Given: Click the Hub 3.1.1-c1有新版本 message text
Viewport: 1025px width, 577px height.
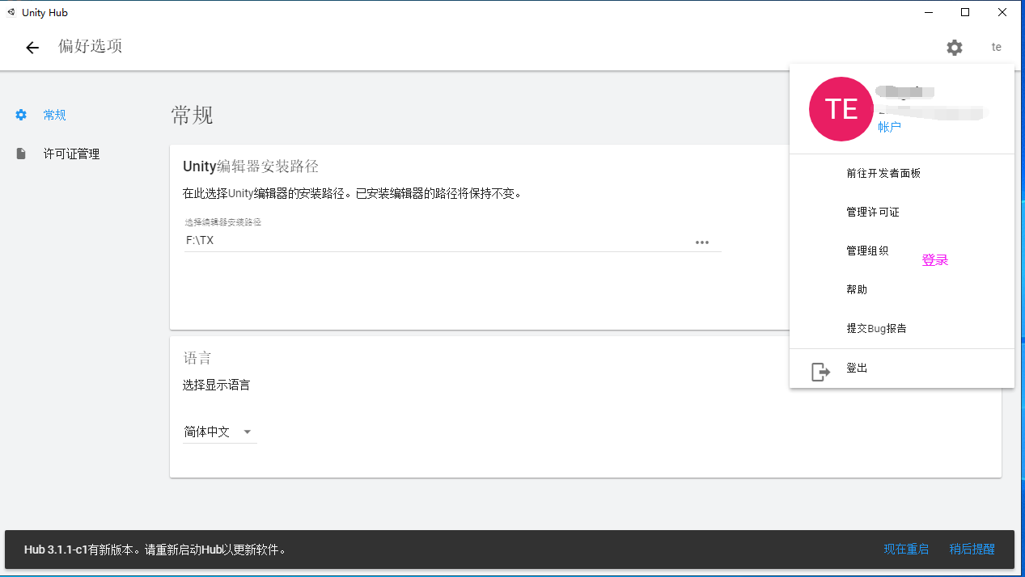Looking at the screenshot, I should 155,550.
